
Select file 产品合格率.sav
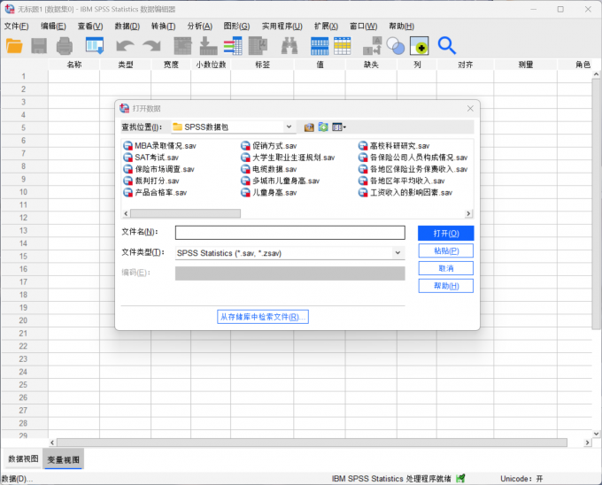(x=155, y=193)
